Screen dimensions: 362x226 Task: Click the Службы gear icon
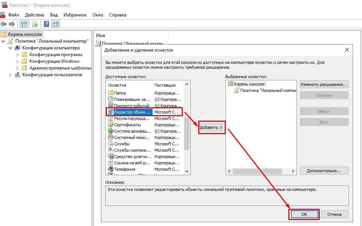click(111, 144)
